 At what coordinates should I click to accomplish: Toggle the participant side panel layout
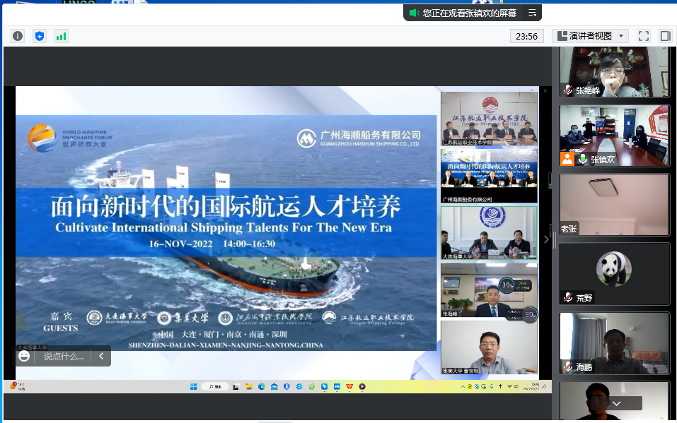pos(665,36)
